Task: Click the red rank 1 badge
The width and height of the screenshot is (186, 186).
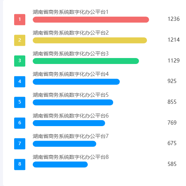Action: (20, 20)
